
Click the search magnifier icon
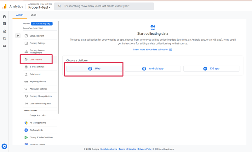[x=60, y=6]
